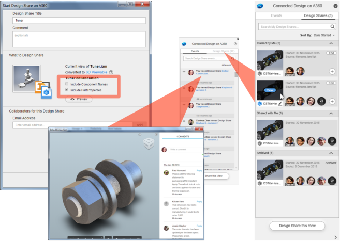
Task: Click blue share icon beside DSTitleHer
Action: 260,104
